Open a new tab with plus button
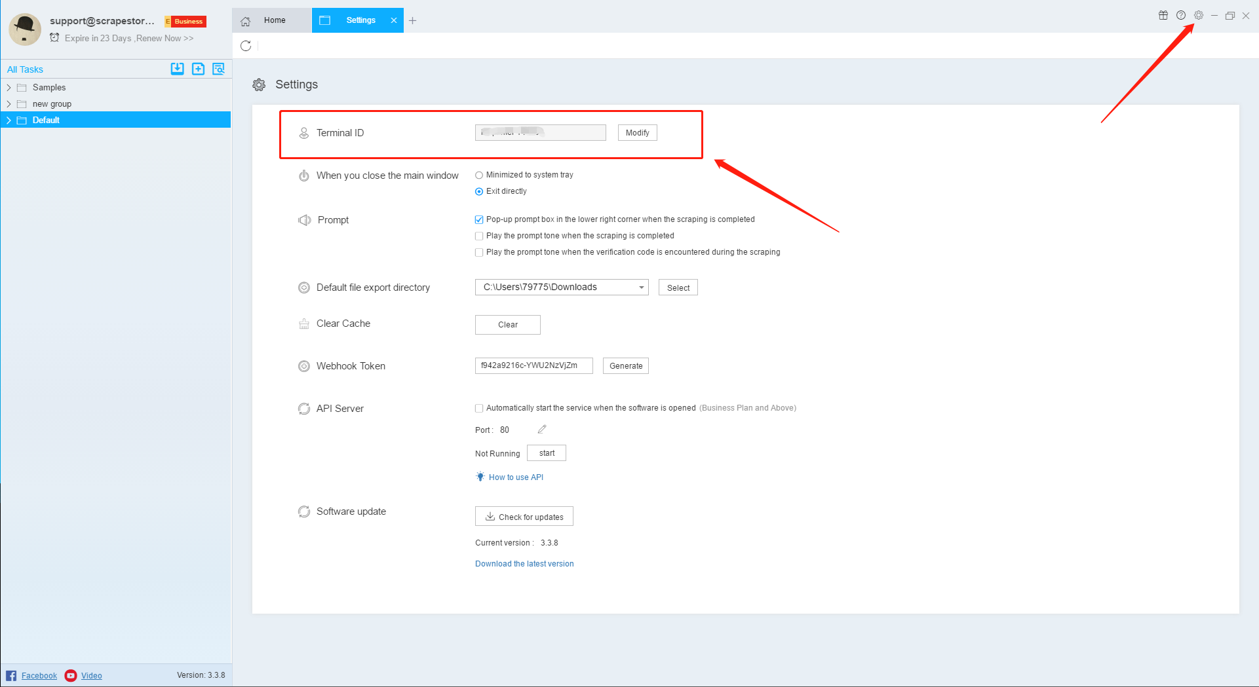1259x687 pixels. (x=413, y=20)
